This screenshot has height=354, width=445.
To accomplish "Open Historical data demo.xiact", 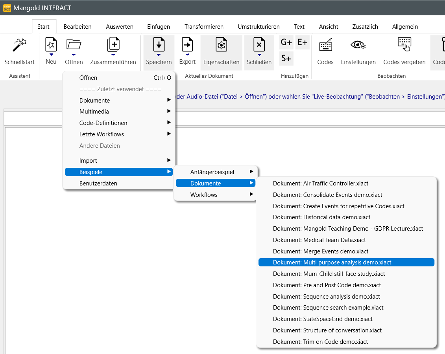I will [346, 217].
